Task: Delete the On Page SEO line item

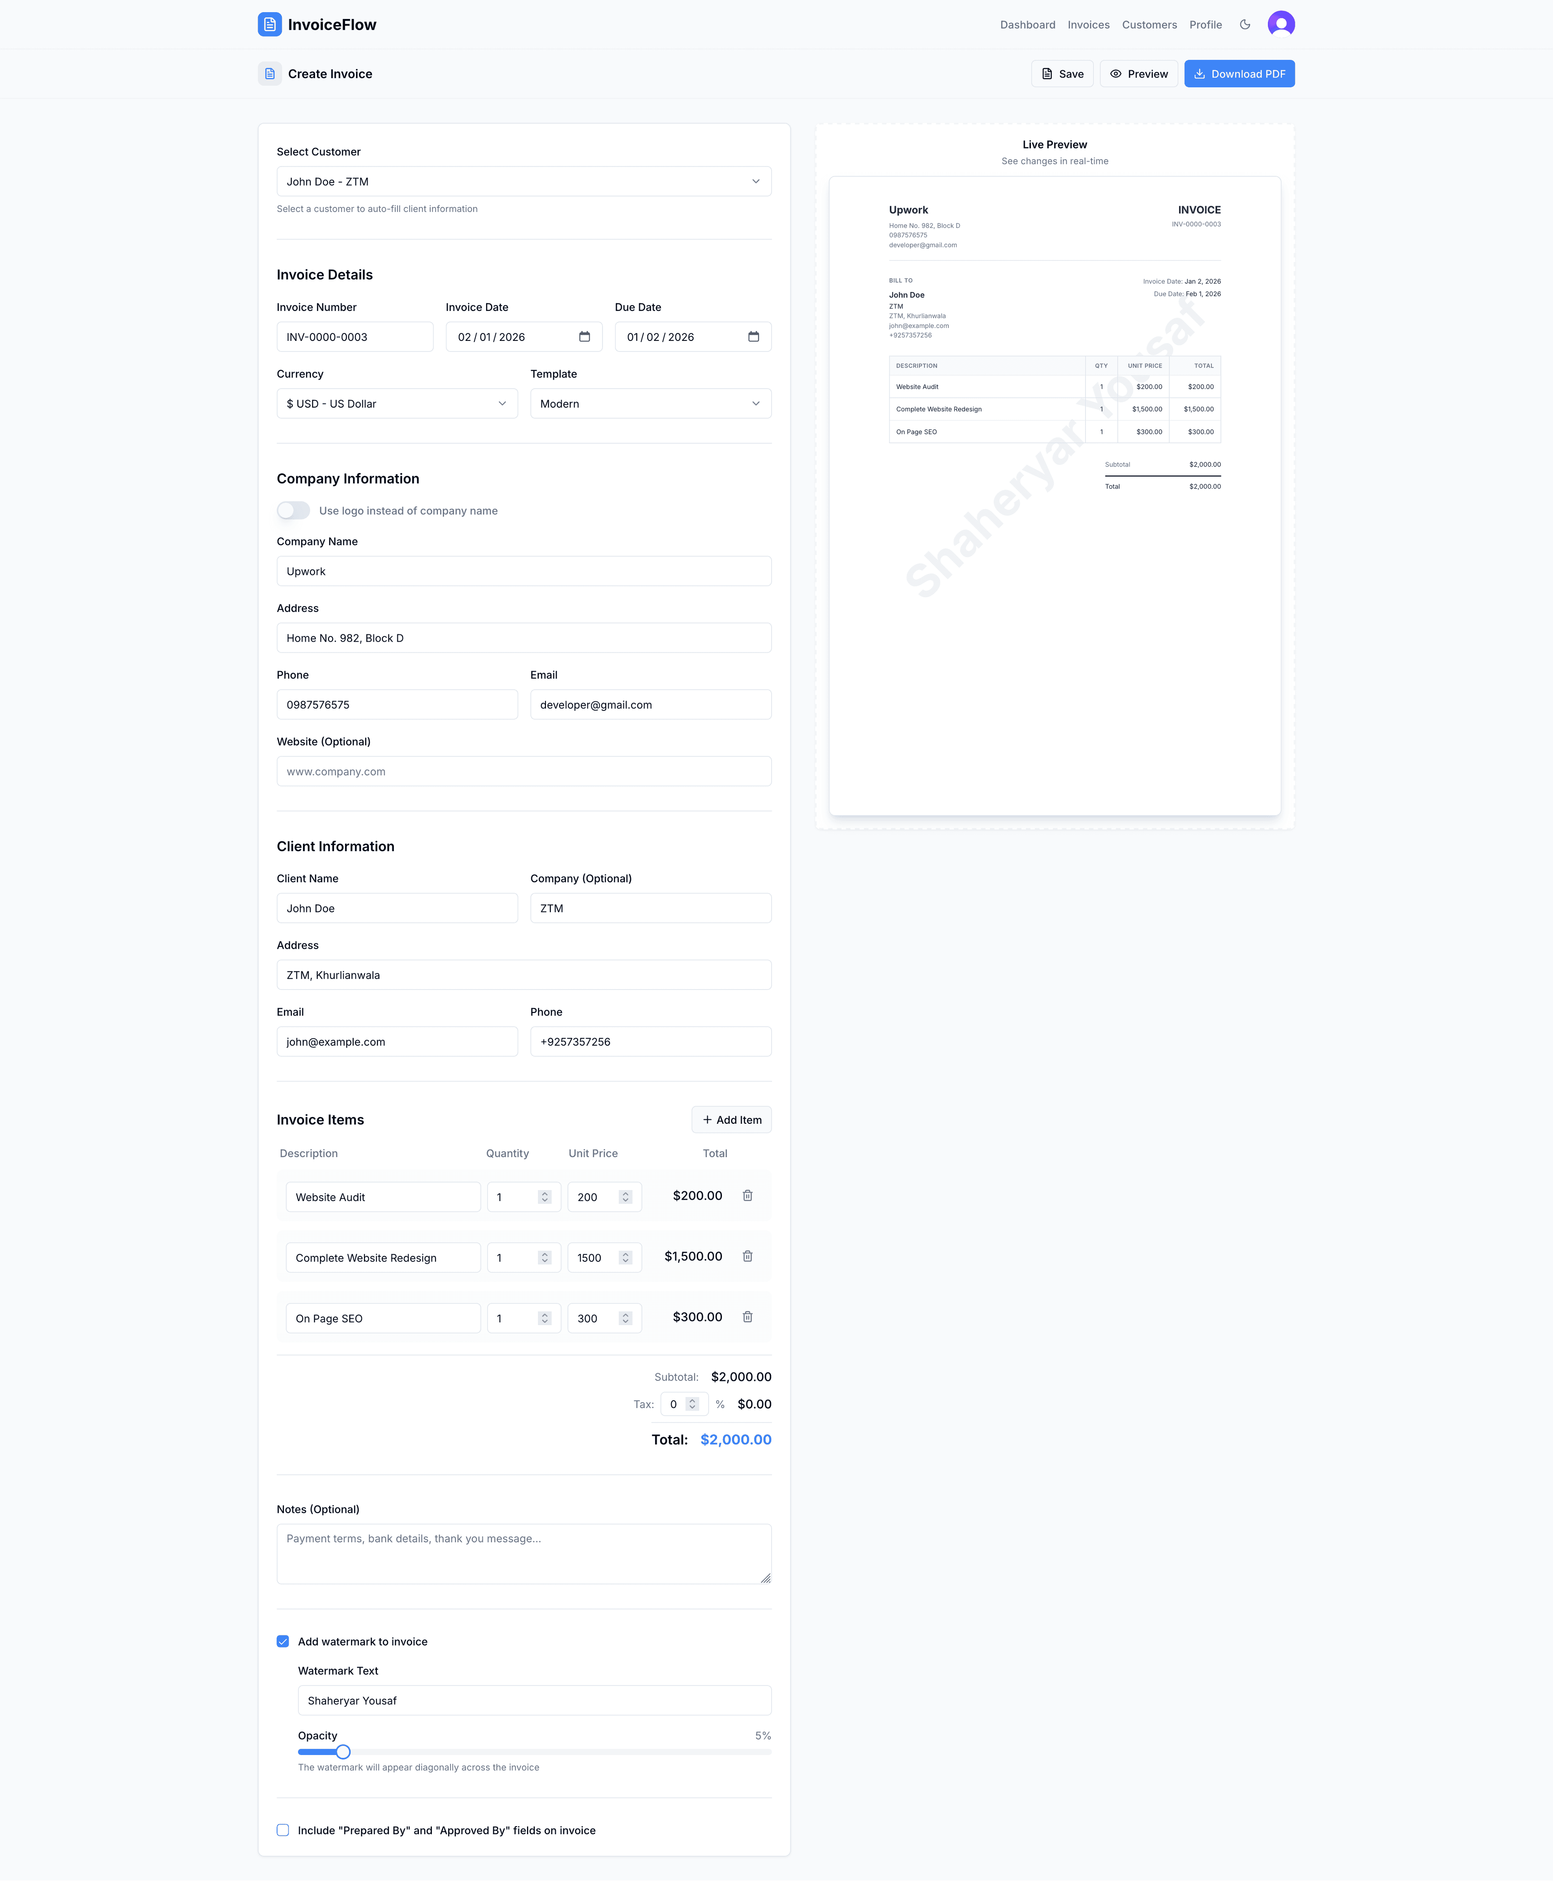Action: (748, 1317)
